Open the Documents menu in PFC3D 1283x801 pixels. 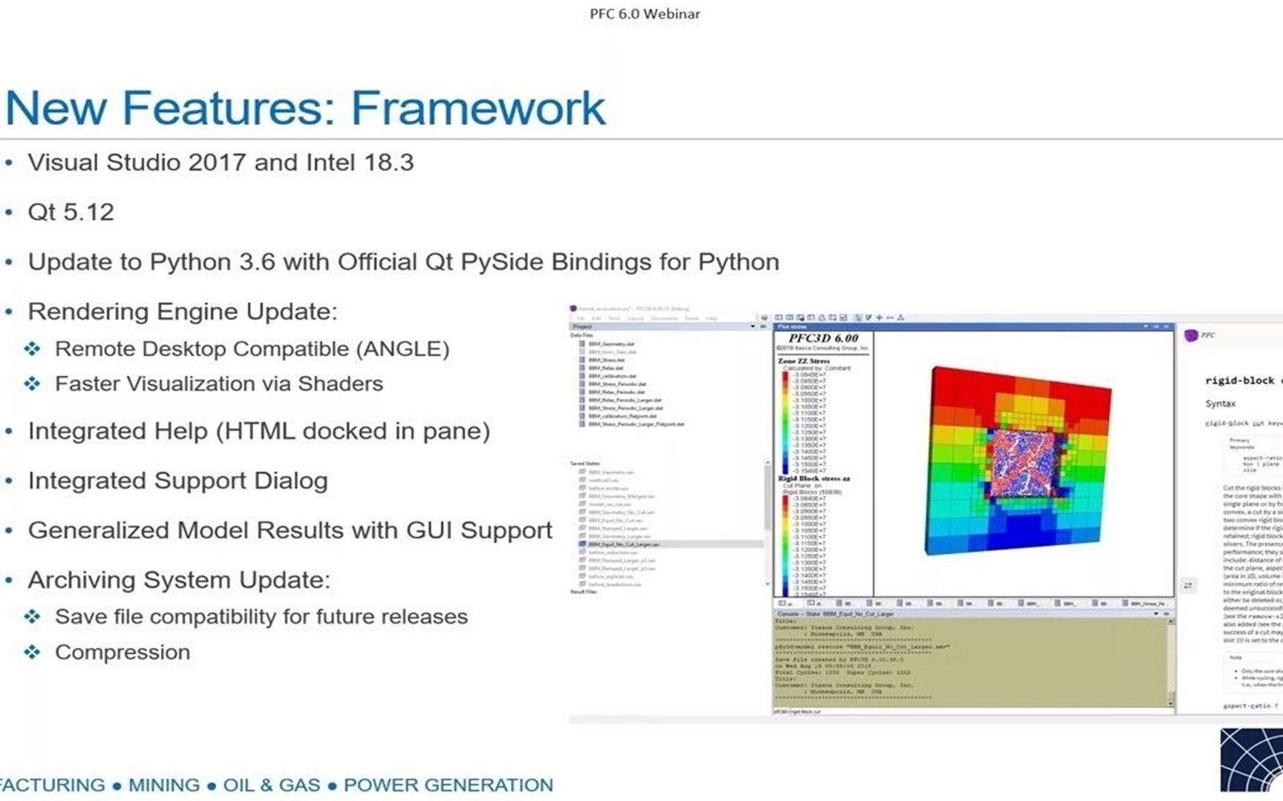[665, 318]
